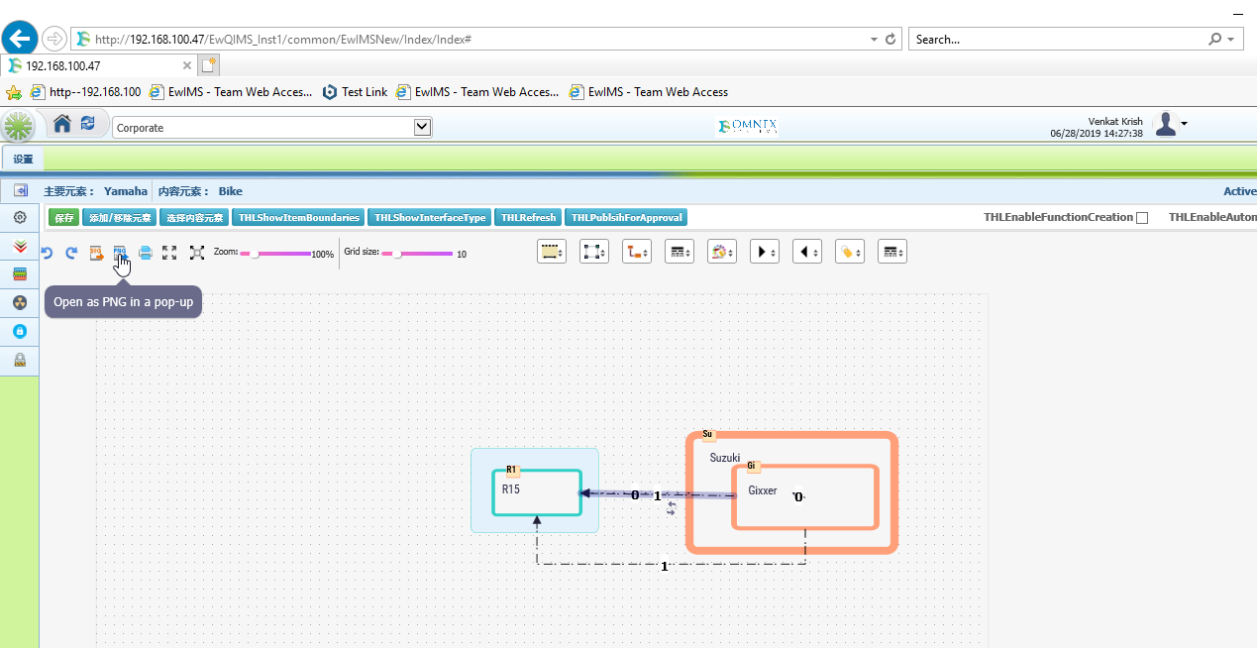1257x648 pixels.
Task: Toggle THLEnableFunctionCreation checkbox
Action: tap(1142, 218)
